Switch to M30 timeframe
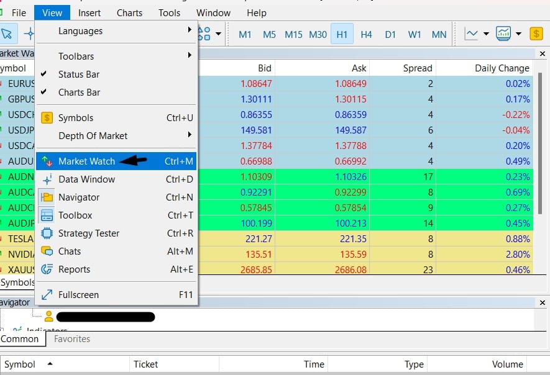Viewport: 550px width, 375px height. coord(318,34)
